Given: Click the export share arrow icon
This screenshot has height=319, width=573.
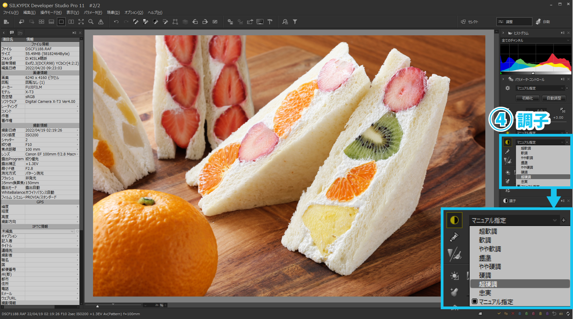Looking at the screenshot, I should point(250,22).
